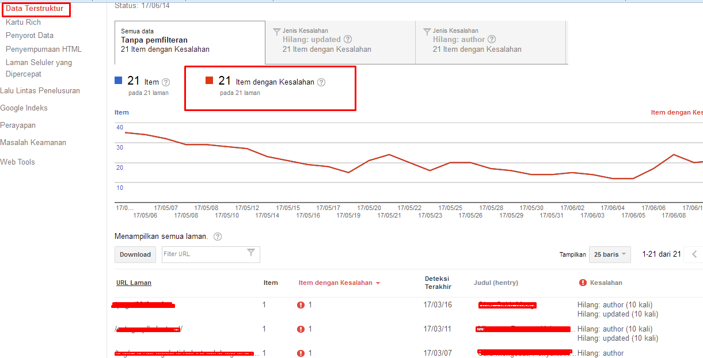The height and width of the screenshot is (358, 703).
Task: Sort by Judul (hentry) column header
Action: click(x=496, y=283)
